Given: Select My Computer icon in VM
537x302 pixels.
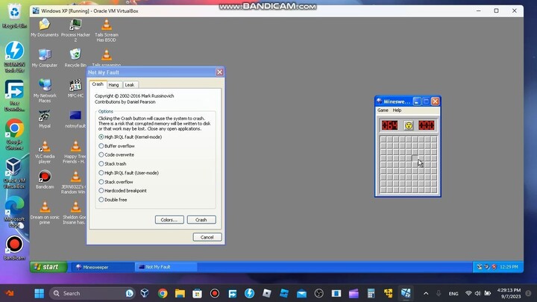Looking at the screenshot, I should tap(45, 58).
